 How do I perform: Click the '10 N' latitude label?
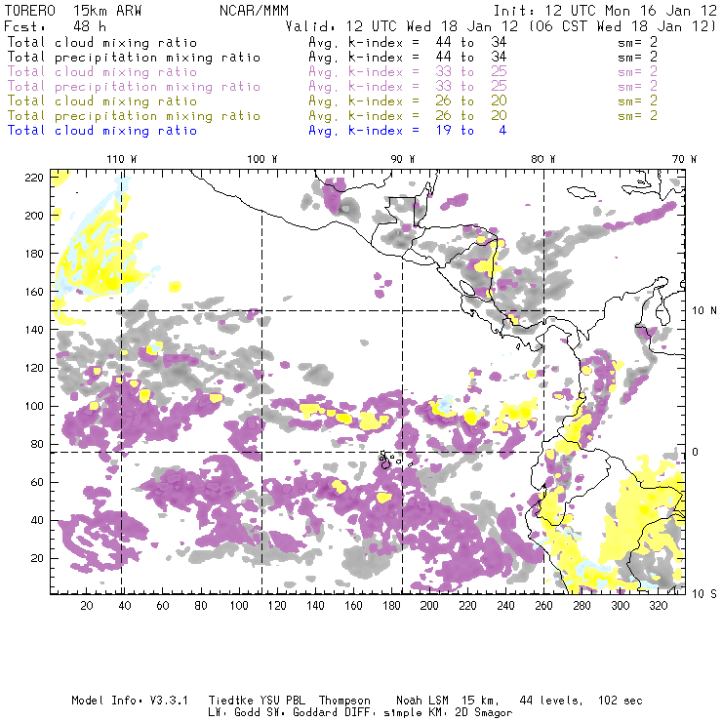[x=704, y=311]
